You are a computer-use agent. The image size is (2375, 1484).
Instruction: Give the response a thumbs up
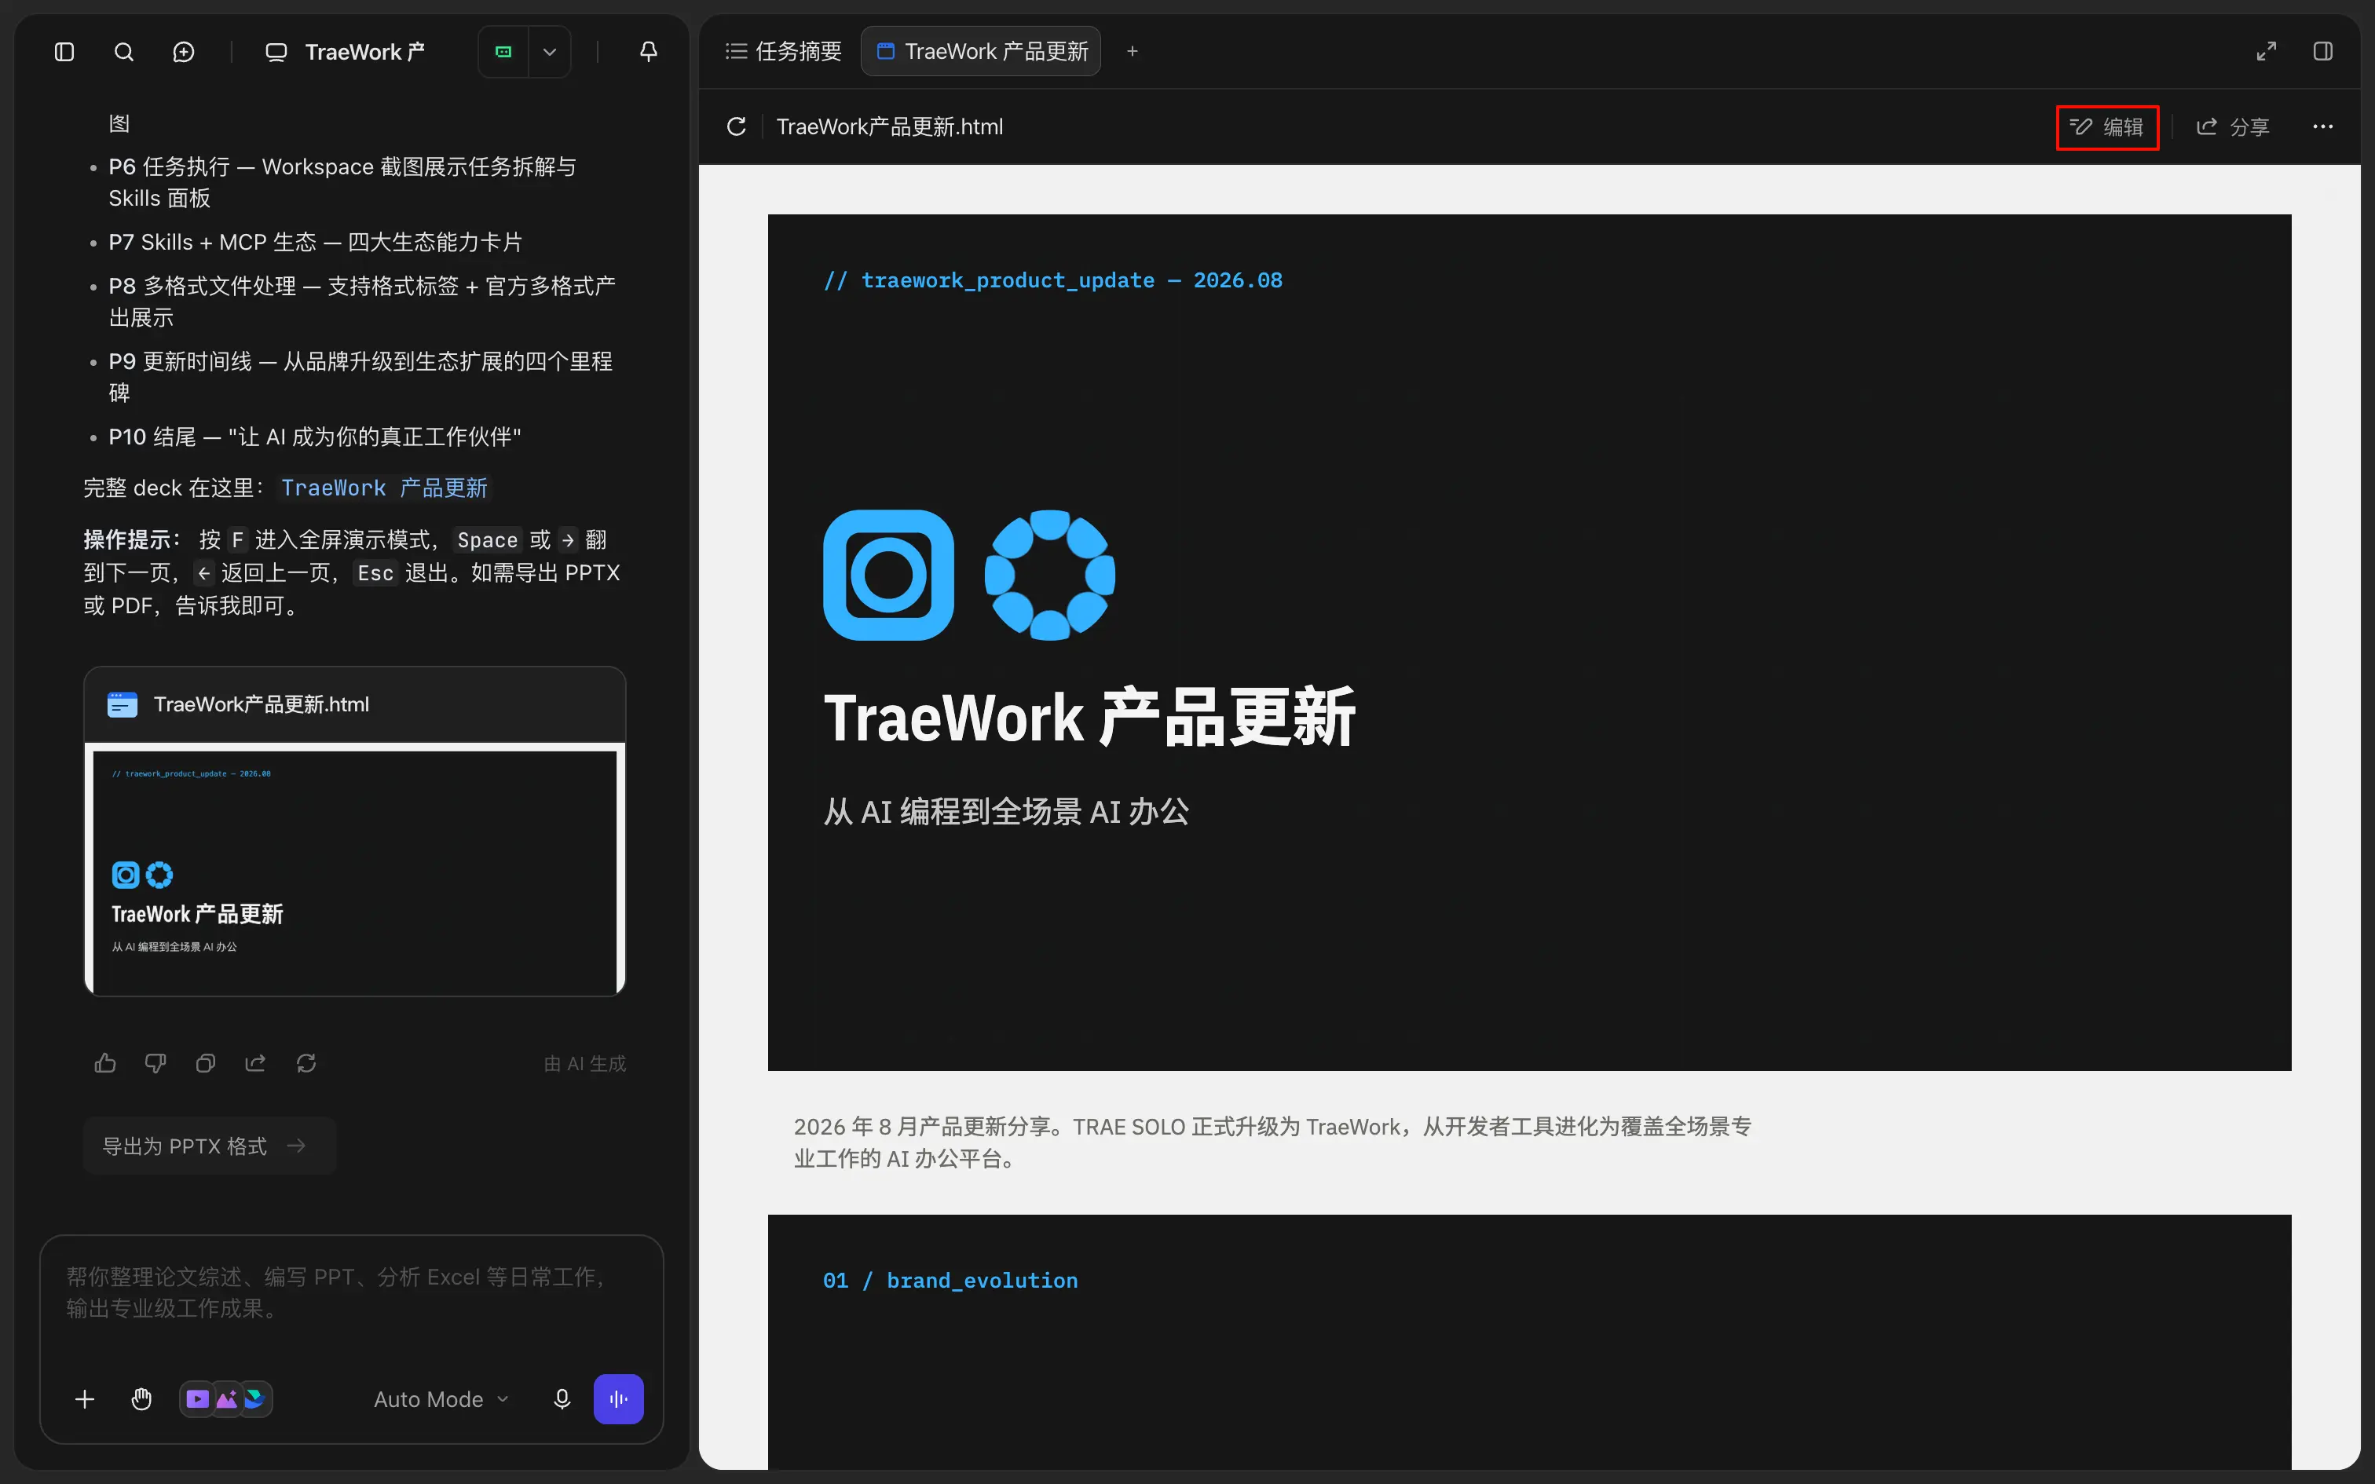(x=105, y=1063)
